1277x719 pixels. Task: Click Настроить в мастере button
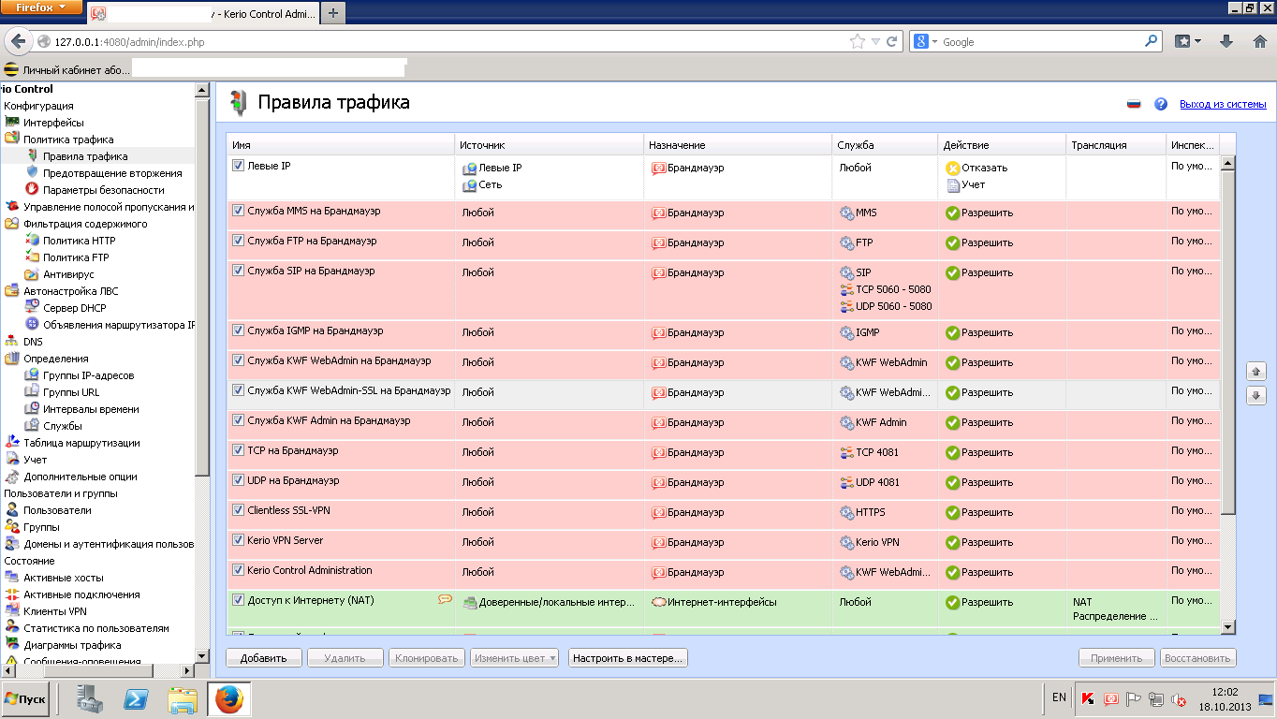[628, 658]
